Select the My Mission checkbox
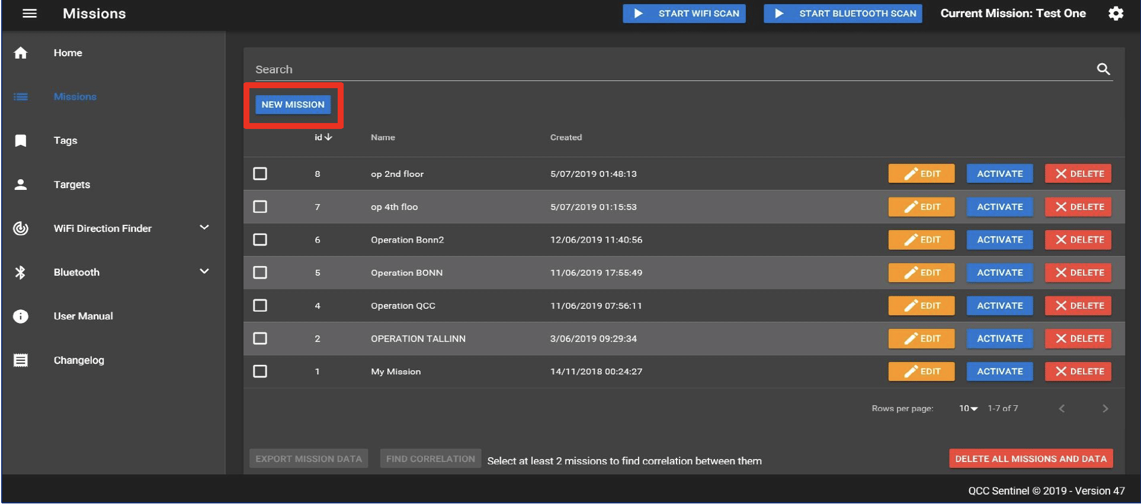This screenshot has height=504, width=1141. tap(260, 371)
